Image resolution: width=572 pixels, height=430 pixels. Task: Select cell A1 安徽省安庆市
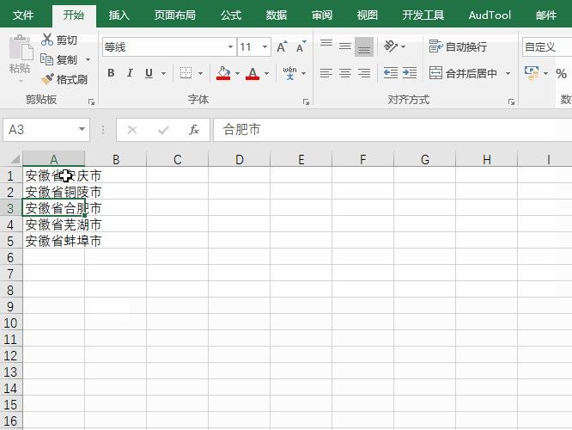click(x=53, y=175)
